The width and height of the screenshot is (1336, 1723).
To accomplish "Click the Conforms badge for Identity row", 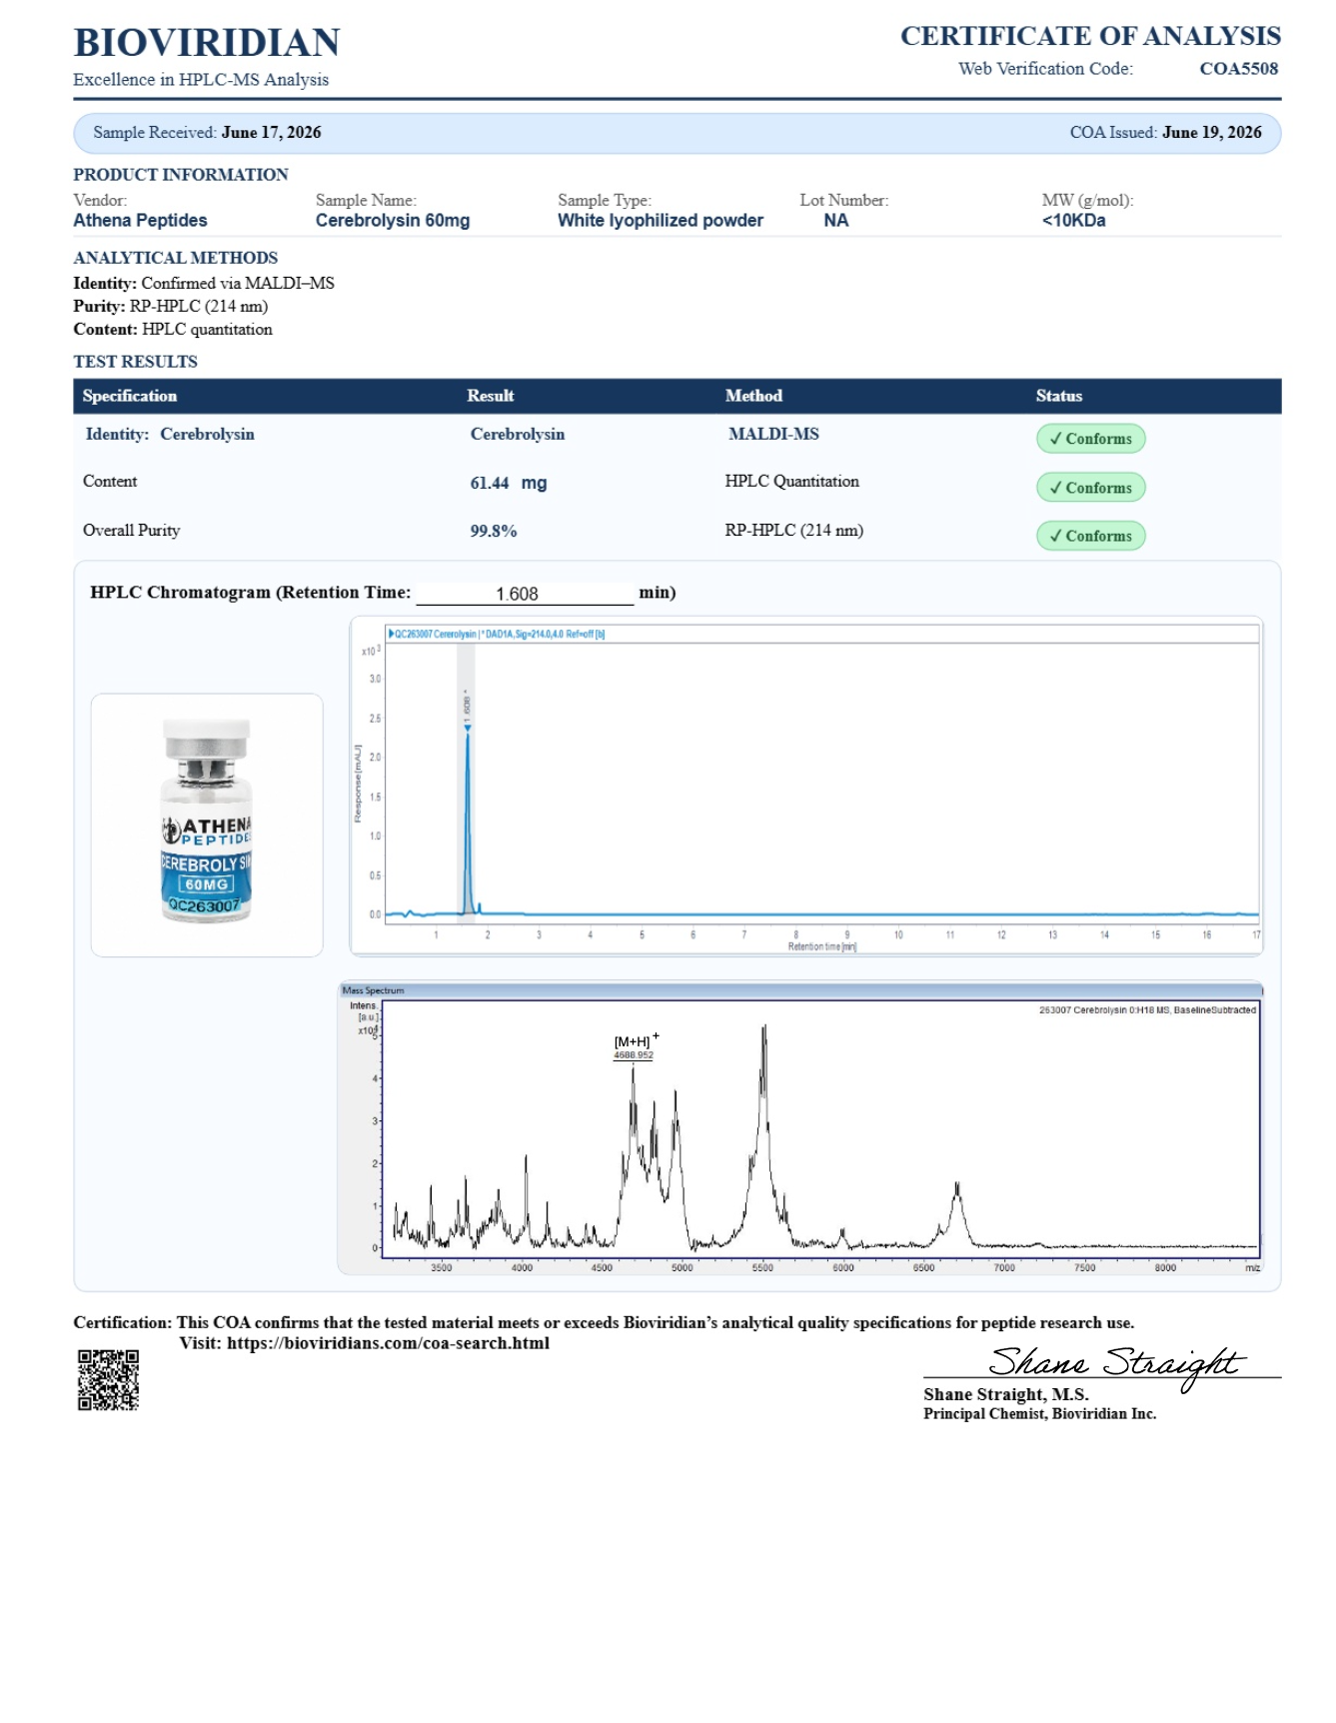I will coord(1090,439).
